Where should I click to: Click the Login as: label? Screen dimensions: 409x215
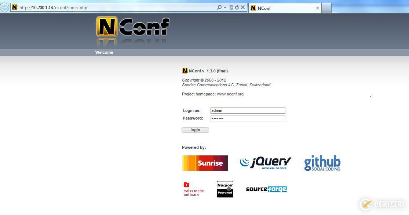coord(192,110)
